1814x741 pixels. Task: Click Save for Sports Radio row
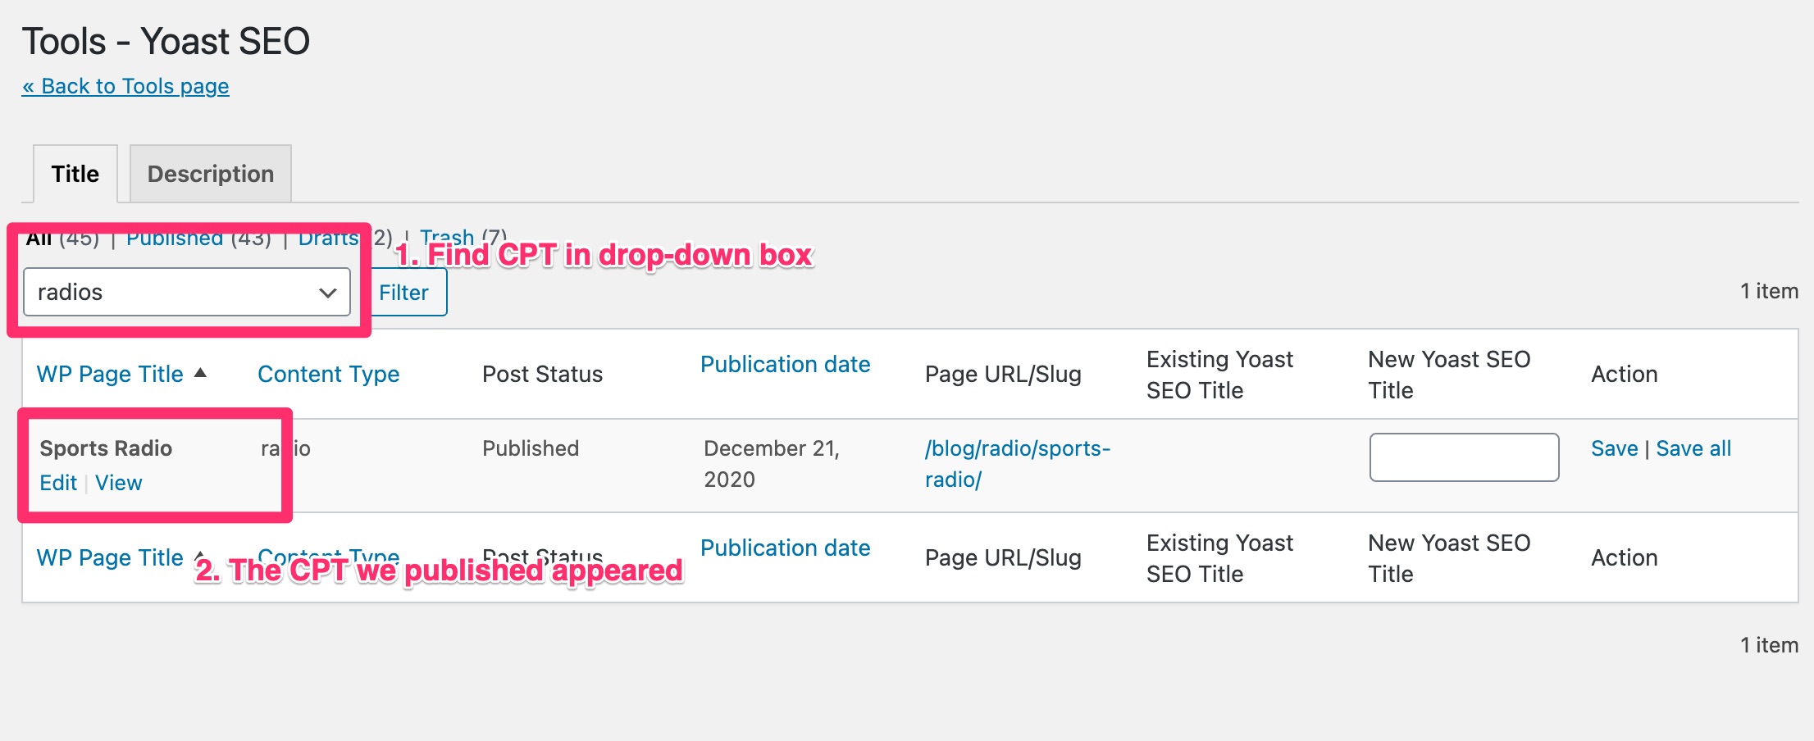[1614, 448]
